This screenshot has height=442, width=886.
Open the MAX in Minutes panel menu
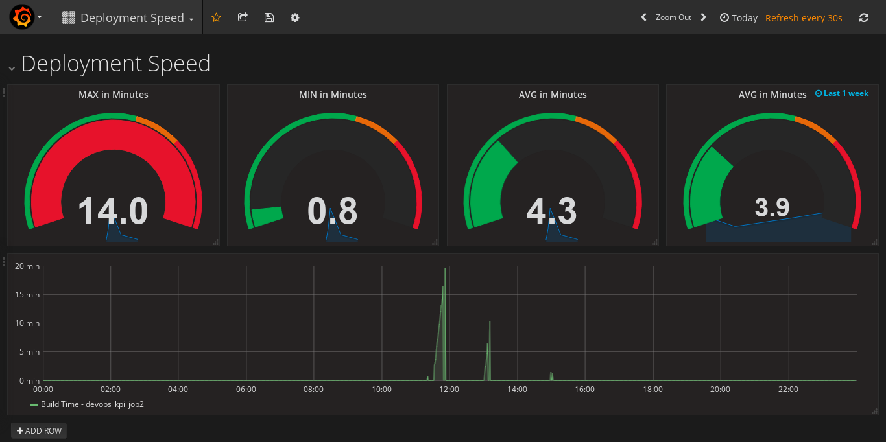click(114, 95)
